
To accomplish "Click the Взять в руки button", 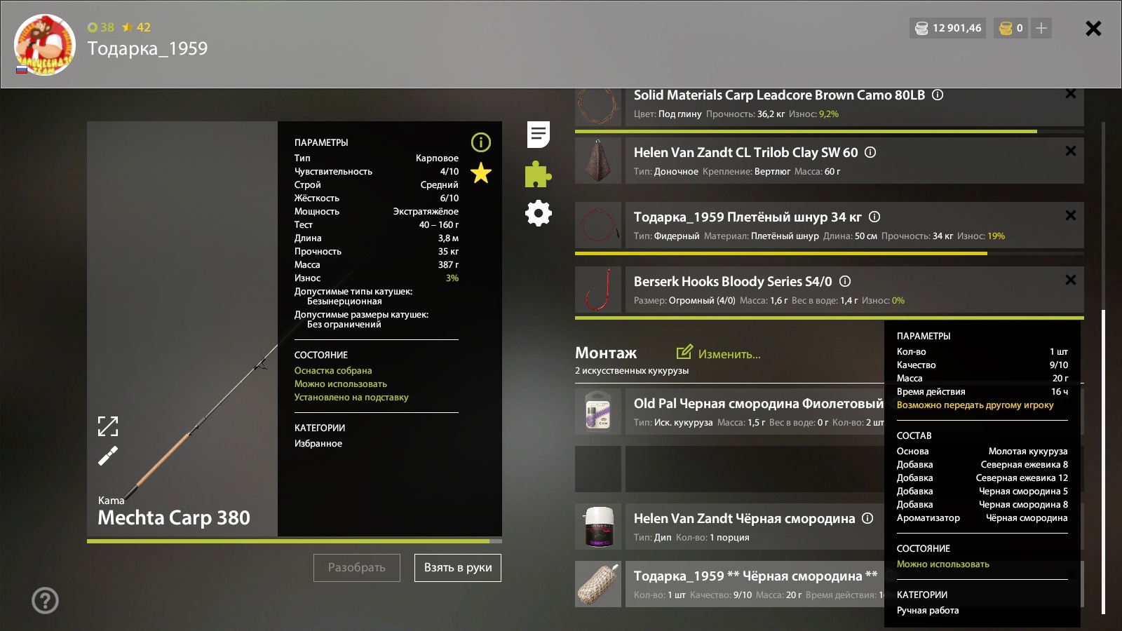I will pos(458,568).
